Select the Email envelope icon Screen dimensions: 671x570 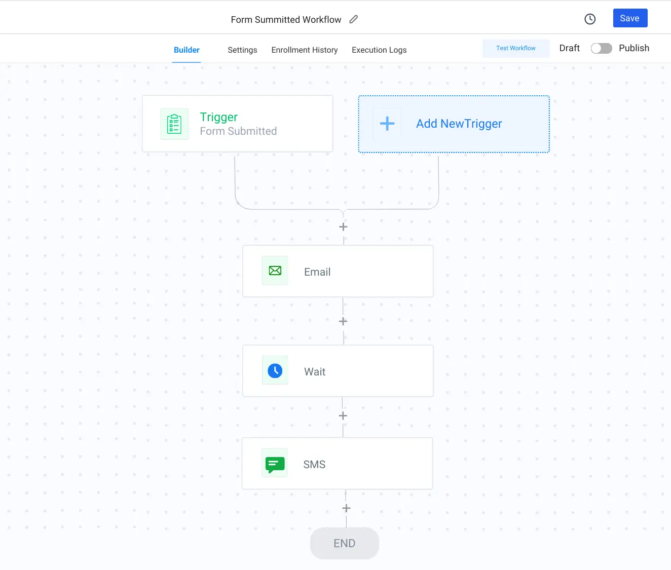[275, 271]
